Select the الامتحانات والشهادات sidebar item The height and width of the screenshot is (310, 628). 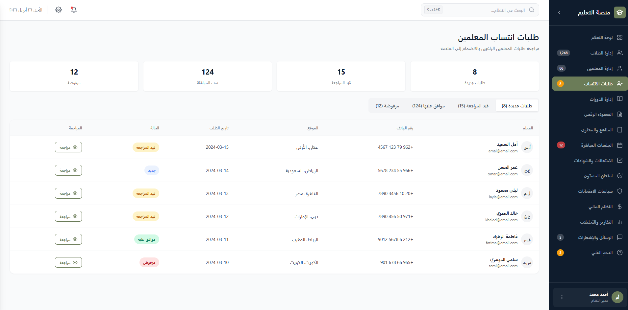pos(620,160)
